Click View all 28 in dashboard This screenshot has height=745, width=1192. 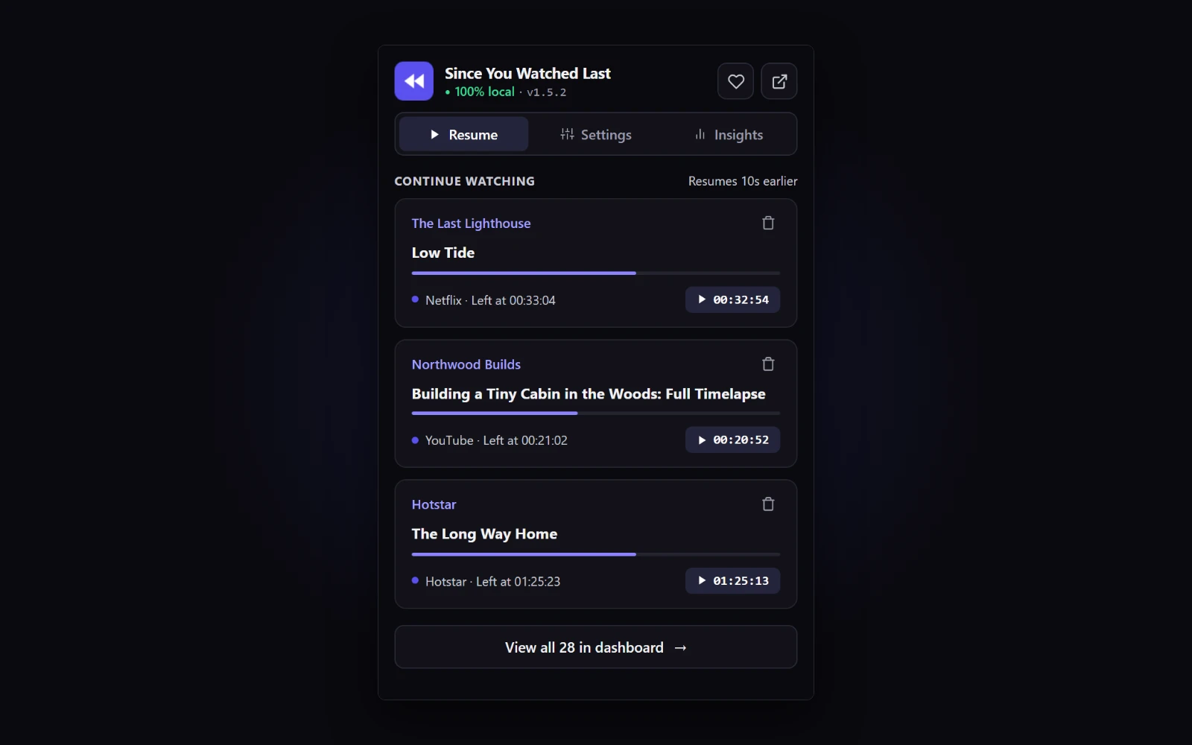pos(596,647)
